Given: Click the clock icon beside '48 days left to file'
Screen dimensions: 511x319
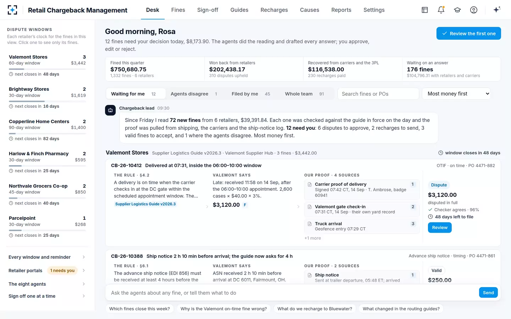Looking at the screenshot, I should point(430,217).
